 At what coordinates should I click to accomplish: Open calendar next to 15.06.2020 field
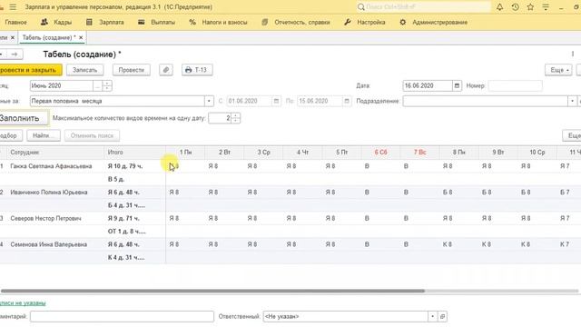pos(347,101)
